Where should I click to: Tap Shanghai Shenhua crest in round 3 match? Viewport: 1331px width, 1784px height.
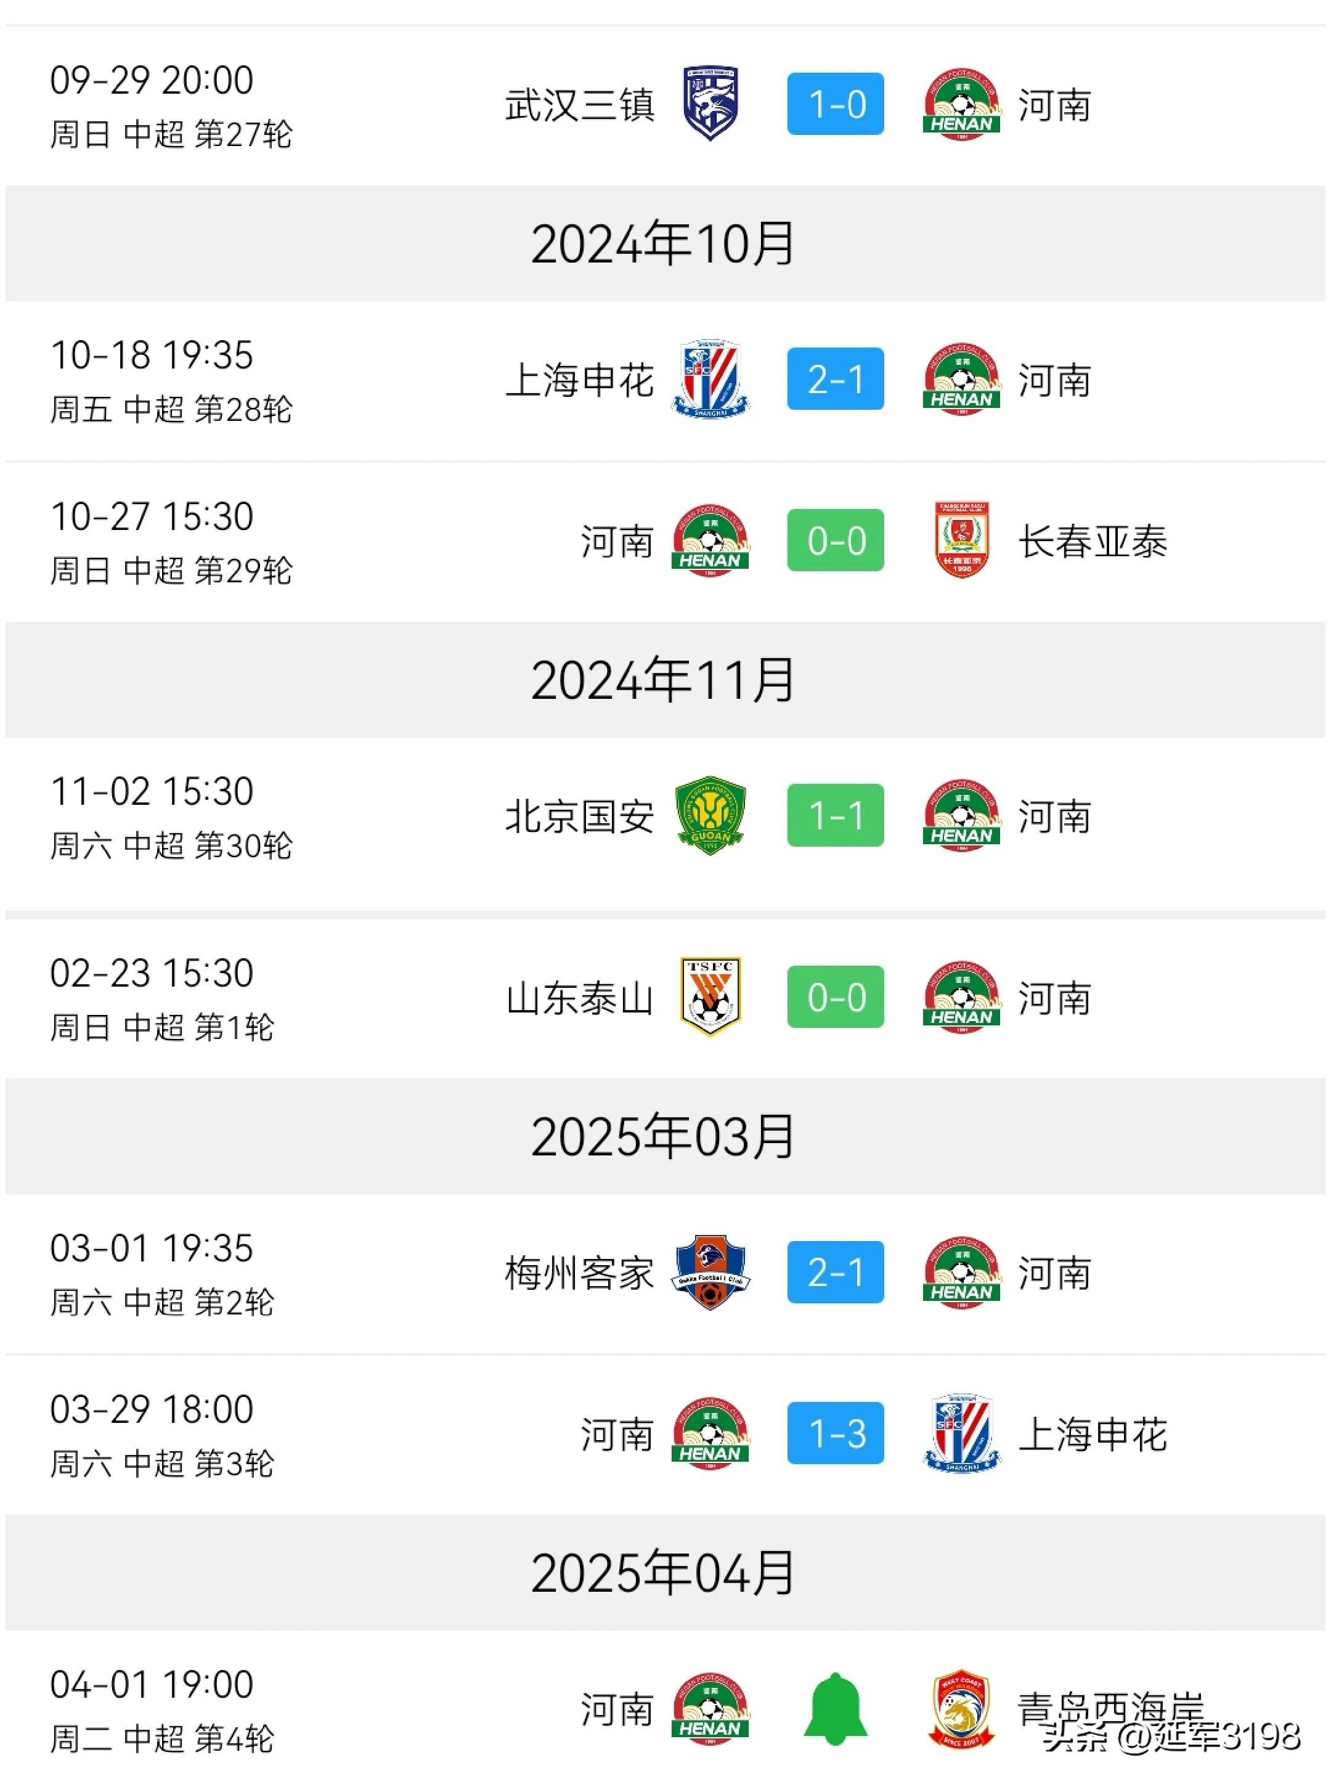[961, 1433]
